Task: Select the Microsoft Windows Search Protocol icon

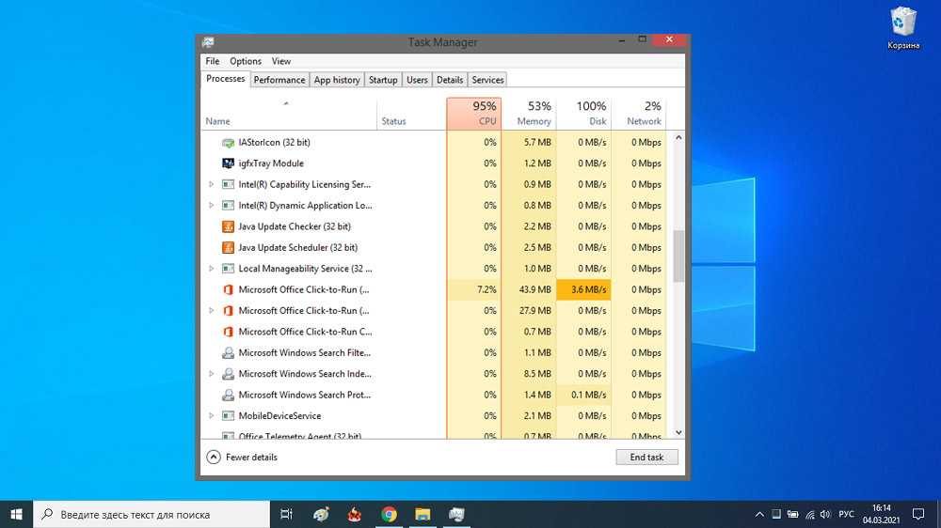Action: click(x=228, y=395)
